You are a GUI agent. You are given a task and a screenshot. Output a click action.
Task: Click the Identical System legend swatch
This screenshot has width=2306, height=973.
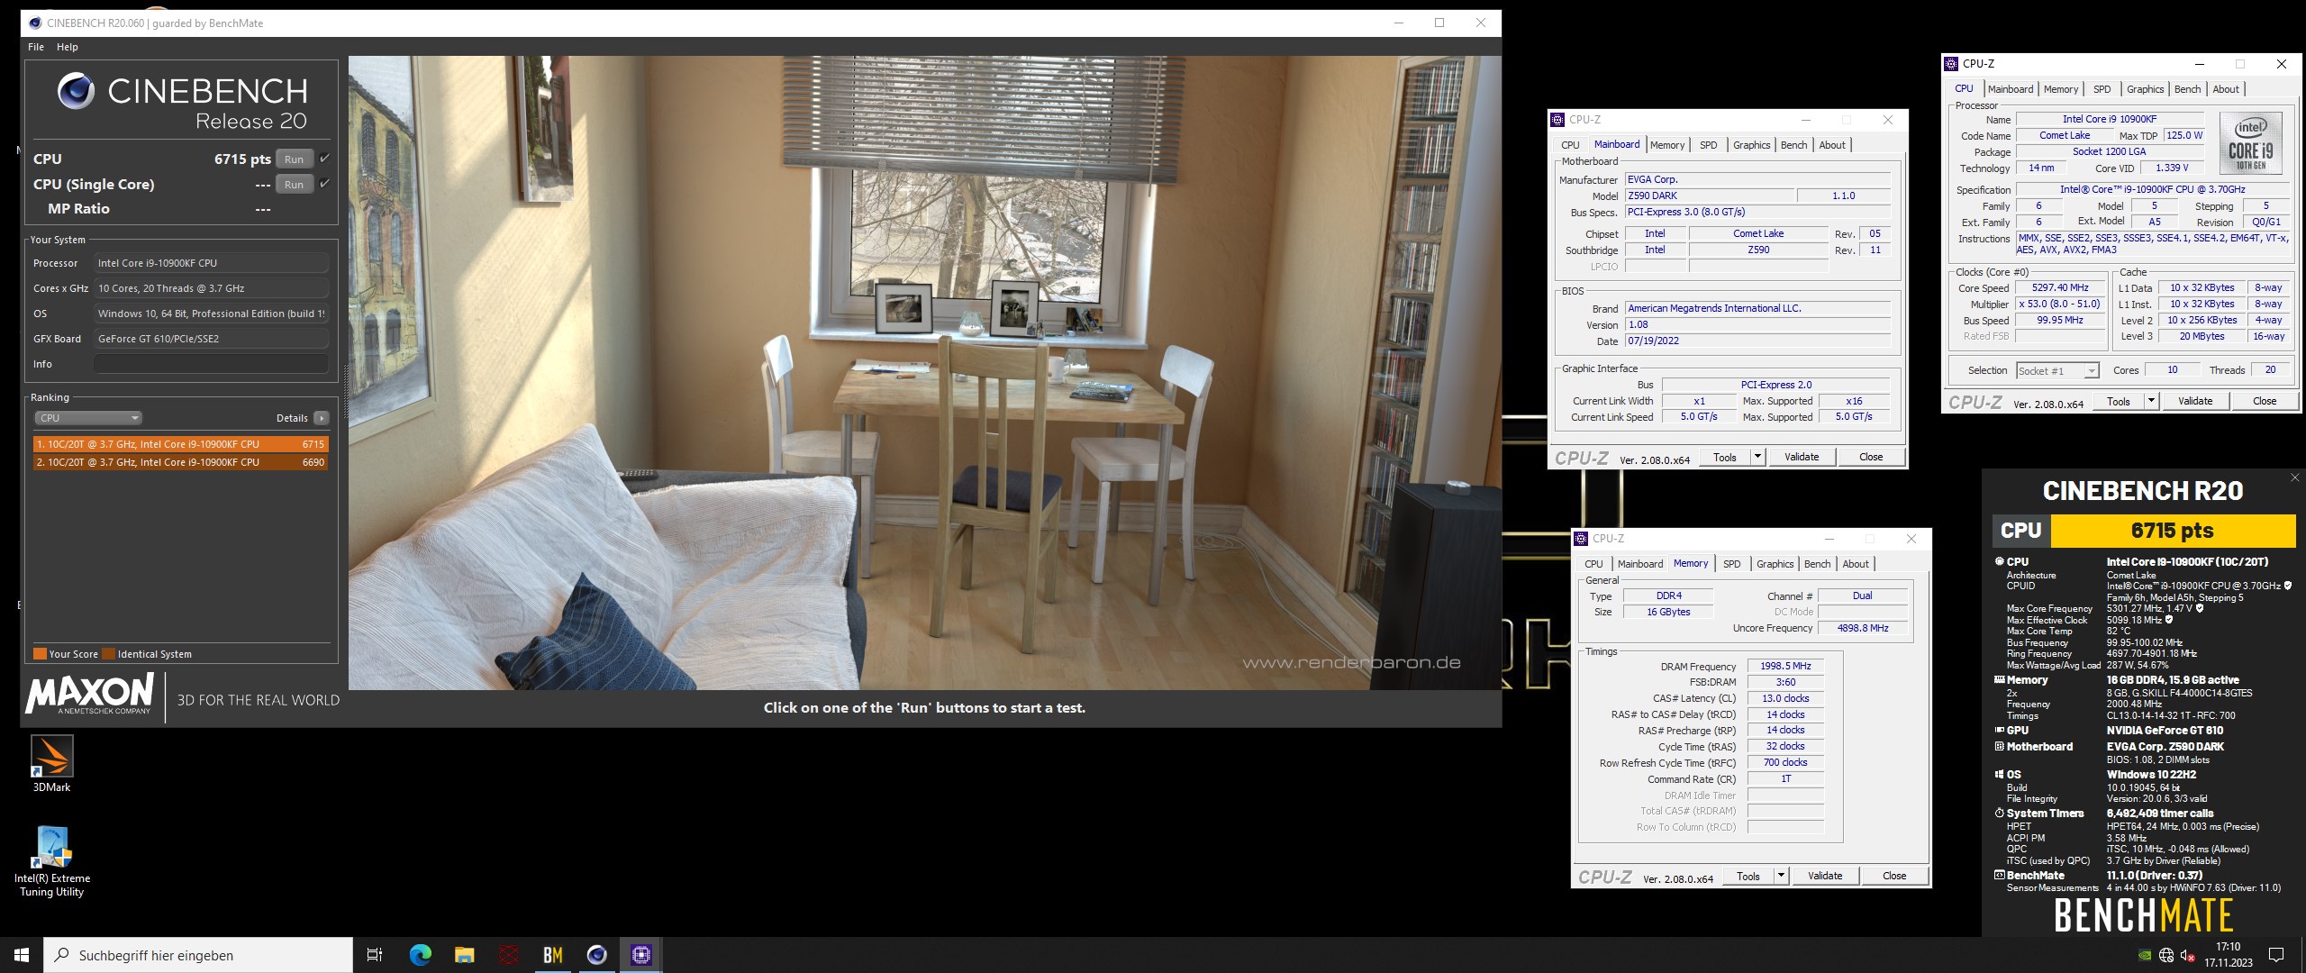click(109, 654)
